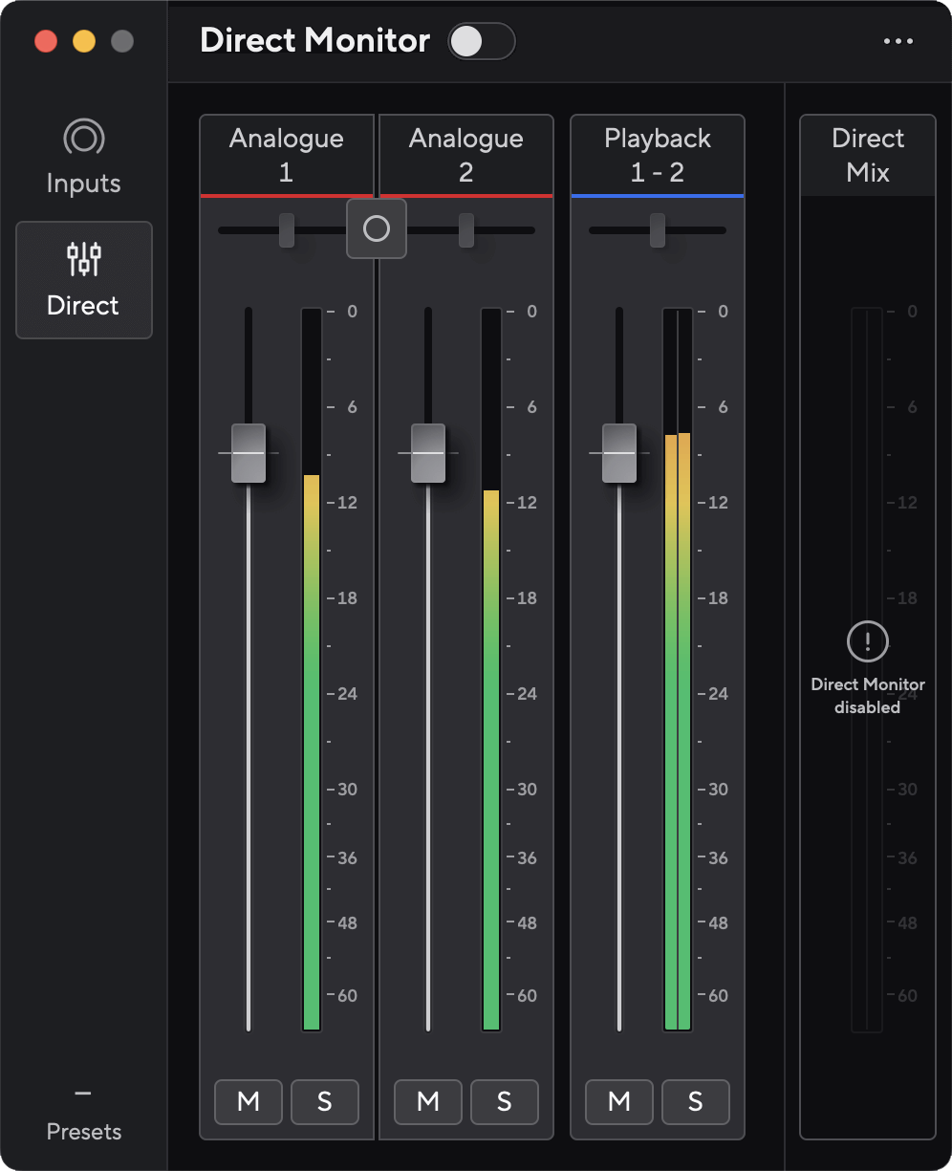Open the three-dot options menu

(x=898, y=41)
